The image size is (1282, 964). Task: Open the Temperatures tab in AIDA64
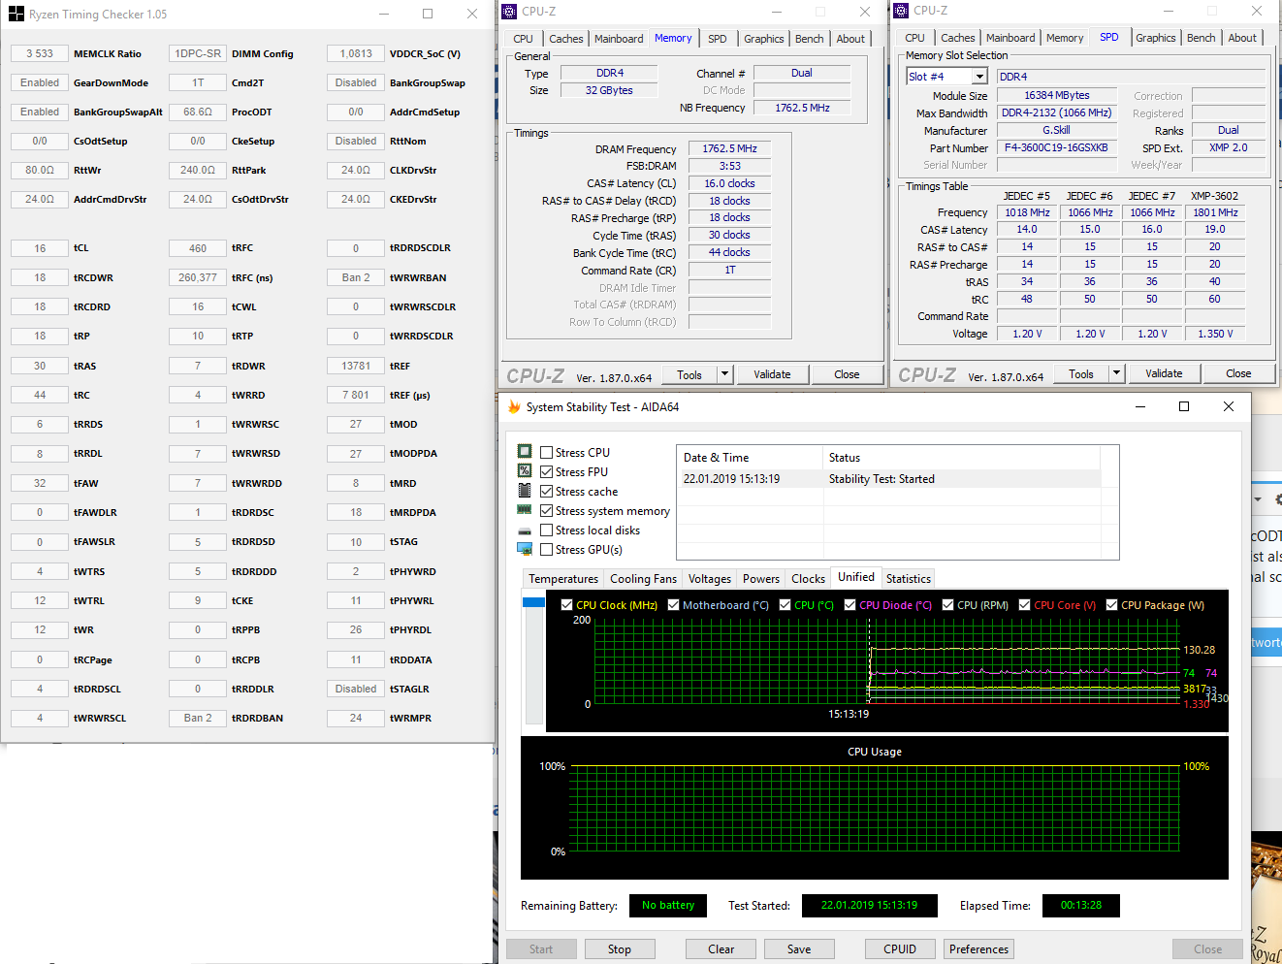pyautogui.click(x=563, y=579)
